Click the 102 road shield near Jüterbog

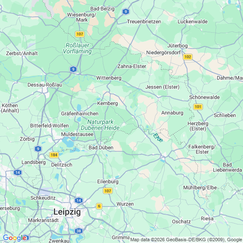coord(188,57)
